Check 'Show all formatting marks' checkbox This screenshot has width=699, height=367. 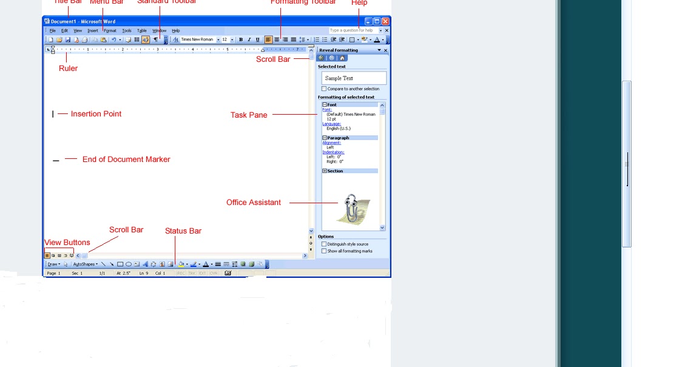click(324, 251)
